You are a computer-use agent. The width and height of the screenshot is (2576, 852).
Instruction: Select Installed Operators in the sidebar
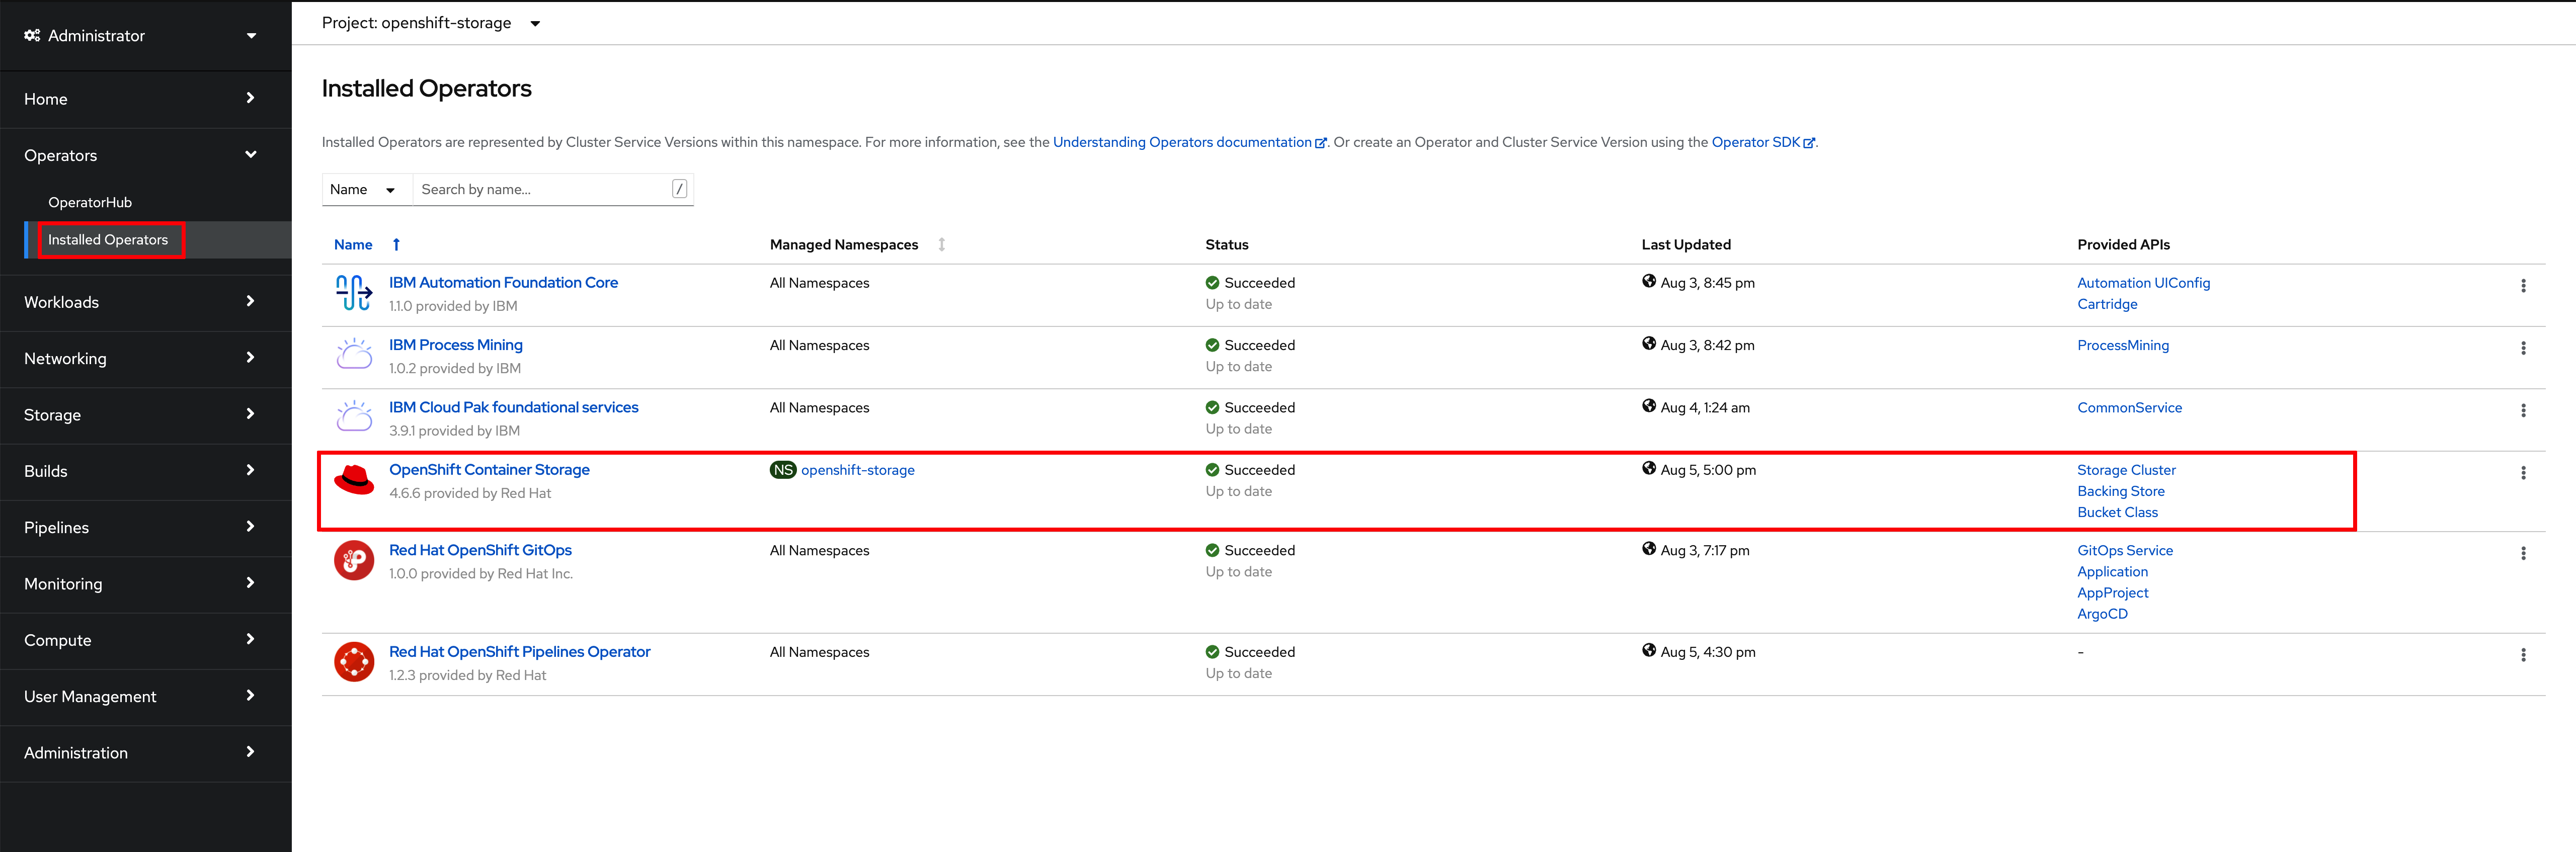tap(108, 240)
